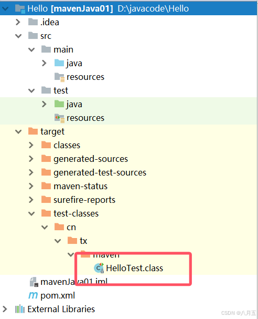Click the test gray folder icon

point(46,90)
